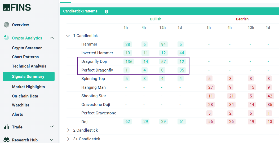This screenshot has height=143, width=279.
Task: Expand the Trade menu chevron
Action: click(x=52, y=127)
